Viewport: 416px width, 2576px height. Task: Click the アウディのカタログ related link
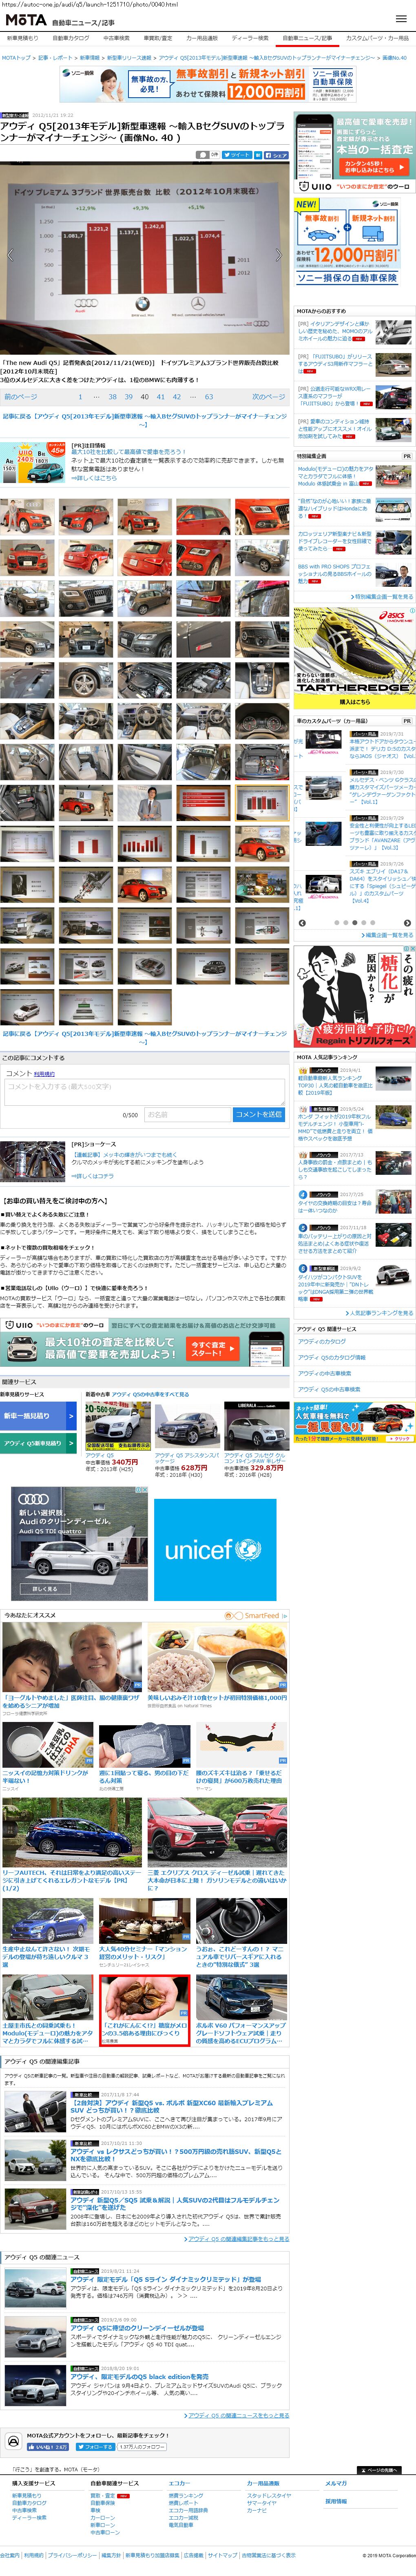pos(322,1341)
